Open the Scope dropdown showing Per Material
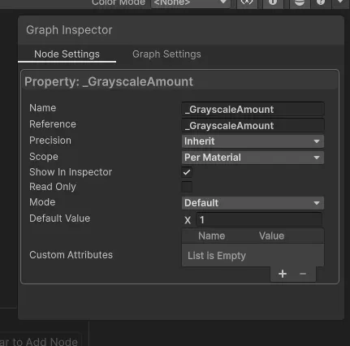The image size is (350, 346). [253, 158]
